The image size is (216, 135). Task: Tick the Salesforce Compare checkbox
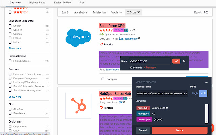tap(103, 79)
